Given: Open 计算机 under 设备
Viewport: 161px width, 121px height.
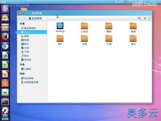Looking at the screenshot, I should (32, 69).
